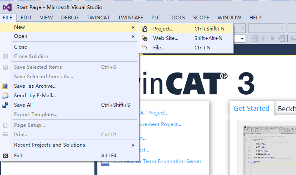Image resolution: width=296 pixels, height=175 pixels.
Task: Click the Web Site globe icon
Action: point(144,38)
